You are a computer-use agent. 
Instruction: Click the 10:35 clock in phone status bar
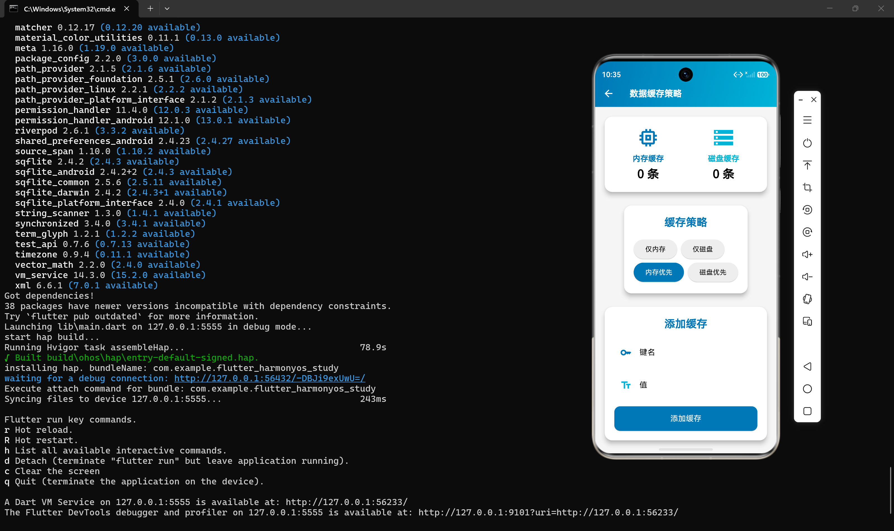tap(611, 75)
